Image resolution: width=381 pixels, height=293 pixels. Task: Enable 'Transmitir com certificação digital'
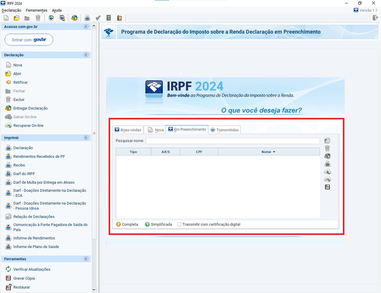180,224
